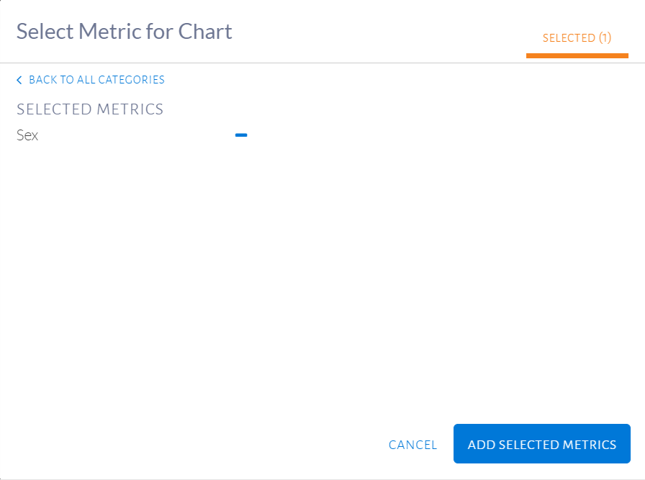Image resolution: width=645 pixels, height=480 pixels.
Task: Click the back chevron arrow icon
Action: [19, 80]
